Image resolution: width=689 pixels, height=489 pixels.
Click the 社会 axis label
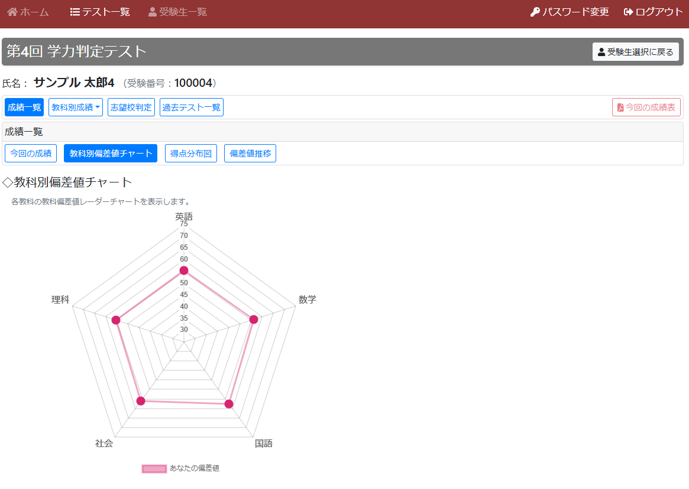(104, 444)
